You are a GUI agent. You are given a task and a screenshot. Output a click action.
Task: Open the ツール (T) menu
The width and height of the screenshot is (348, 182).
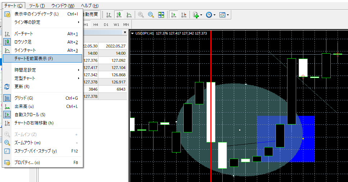point(37,6)
